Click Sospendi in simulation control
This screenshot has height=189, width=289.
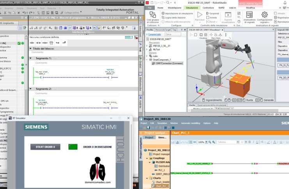coord(213,14)
